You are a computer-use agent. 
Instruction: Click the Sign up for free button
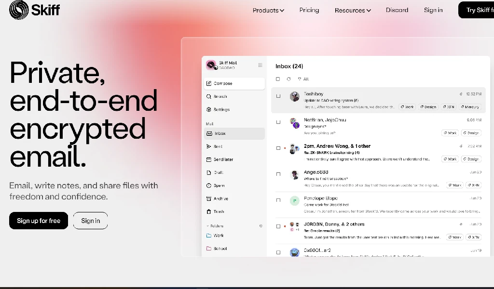(39, 221)
